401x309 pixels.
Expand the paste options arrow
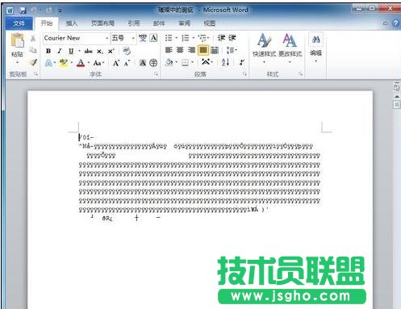click(18, 62)
